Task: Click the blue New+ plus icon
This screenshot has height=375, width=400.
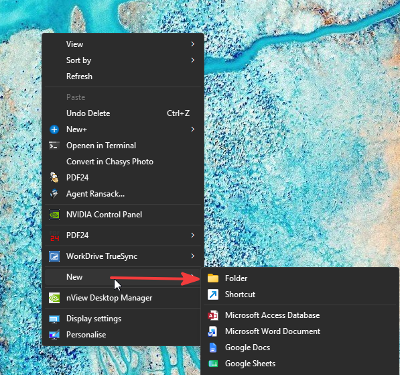Action: pyautogui.click(x=54, y=129)
